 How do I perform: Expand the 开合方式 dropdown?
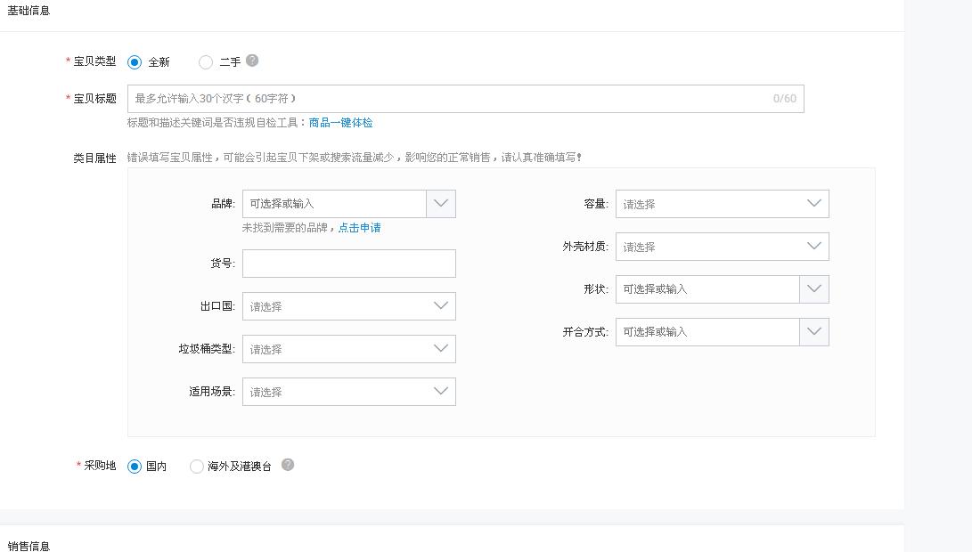pos(813,331)
